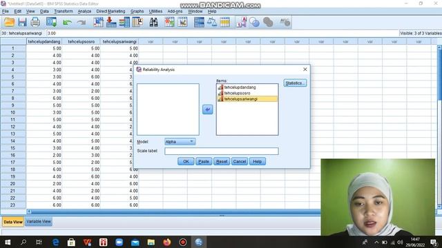Find with the binoculars icon
This screenshot has width=442, height=248.
[153, 22]
